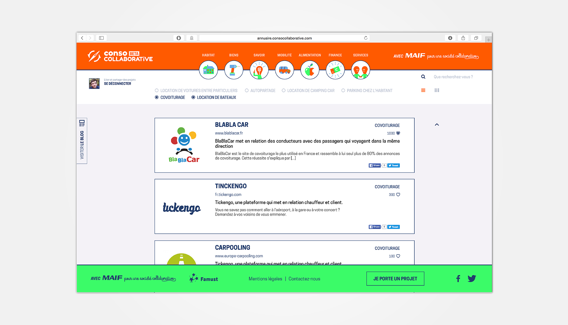The width and height of the screenshot is (568, 325).
Task: Reload the page in the address bar
Action: coord(366,38)
